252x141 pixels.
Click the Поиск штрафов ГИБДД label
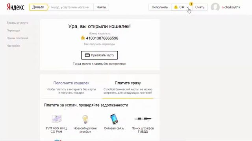143,130
